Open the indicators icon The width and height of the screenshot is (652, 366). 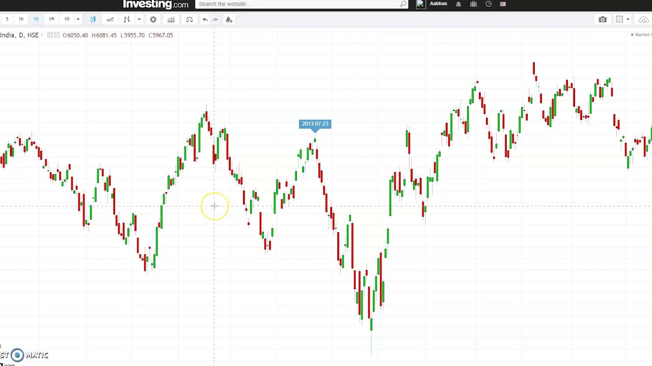[x=171, y=19]
